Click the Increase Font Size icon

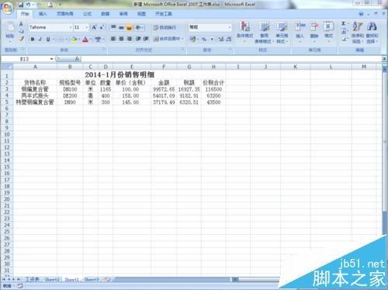[94, 27]
